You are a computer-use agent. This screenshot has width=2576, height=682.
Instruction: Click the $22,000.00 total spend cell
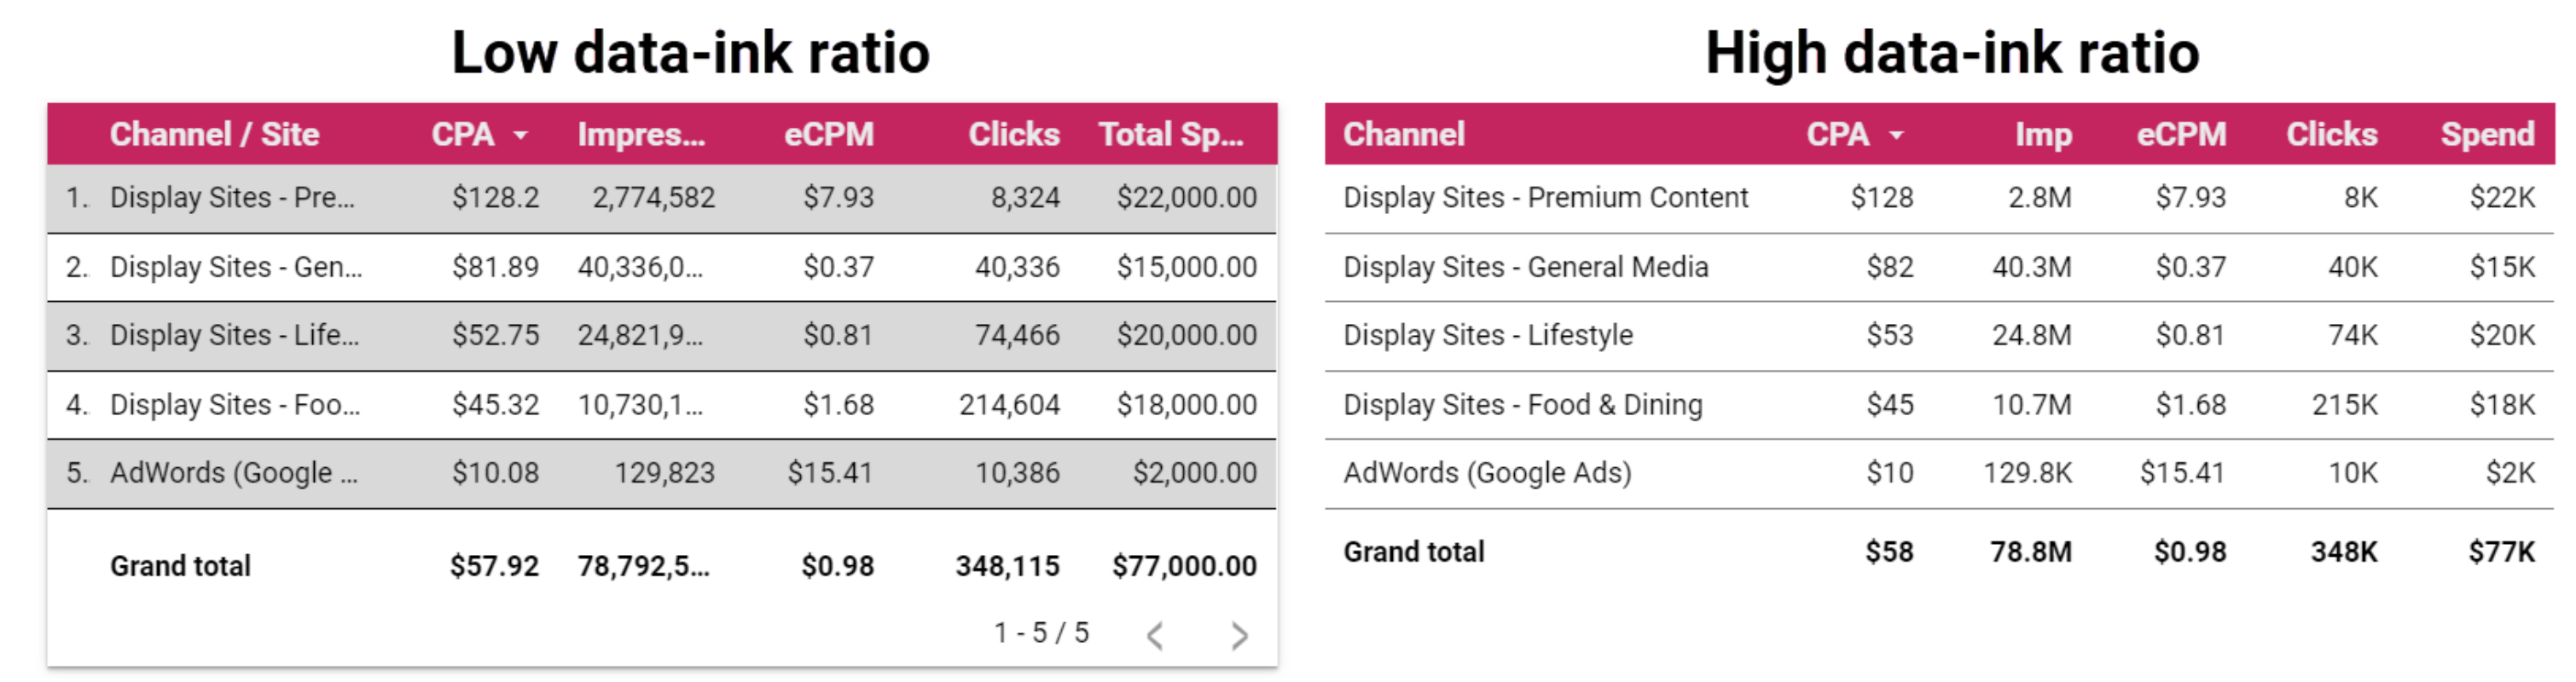click(1186, 198)
